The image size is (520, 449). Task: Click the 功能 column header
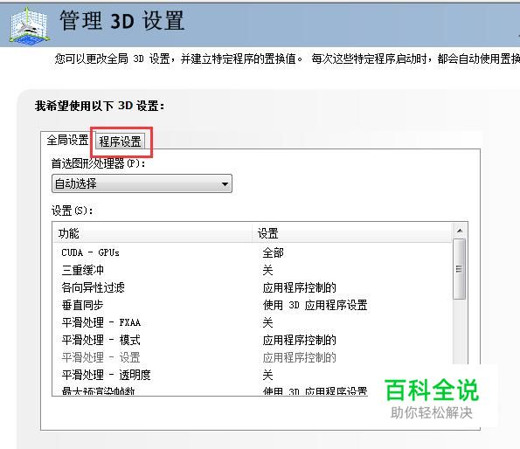153,233
